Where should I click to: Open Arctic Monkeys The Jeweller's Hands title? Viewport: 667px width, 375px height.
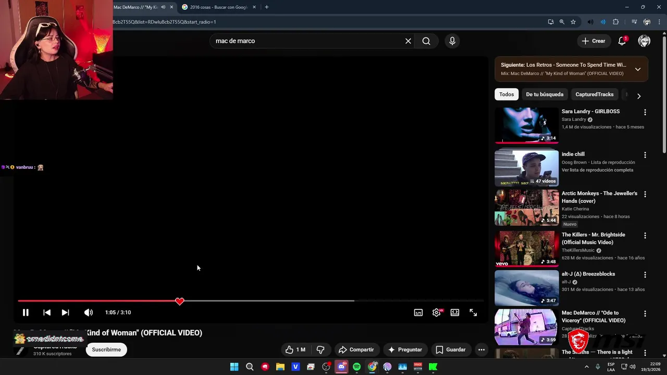[x=599, y=197]
